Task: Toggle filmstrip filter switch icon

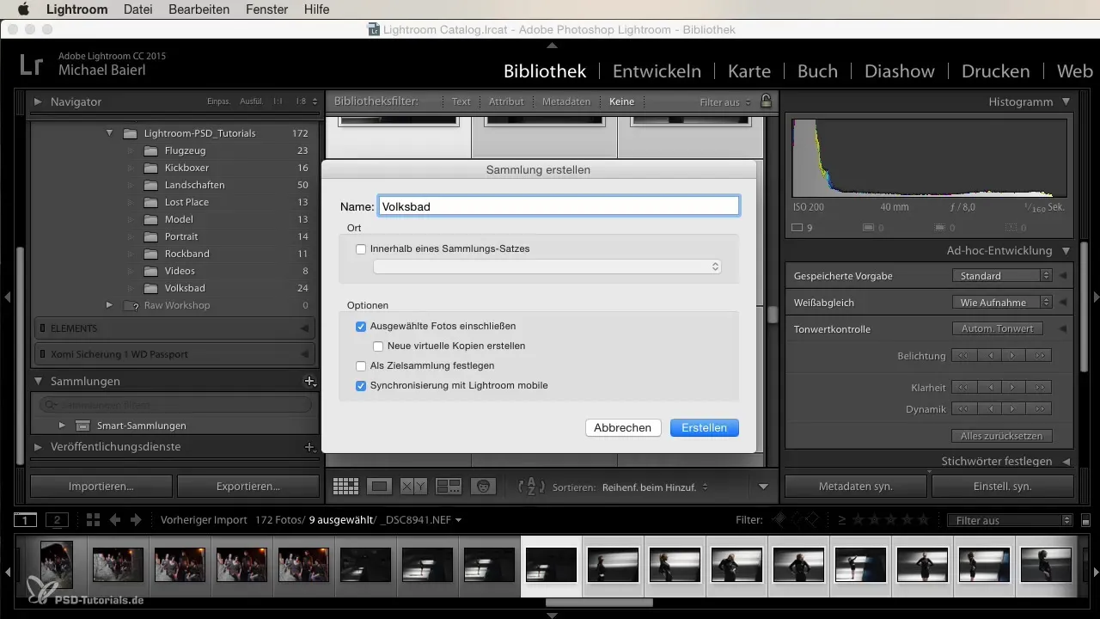Action: (1085, 520)
